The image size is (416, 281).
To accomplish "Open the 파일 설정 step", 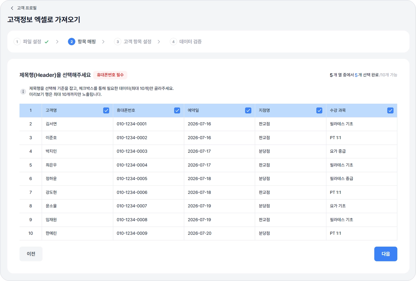I will 32,42.
